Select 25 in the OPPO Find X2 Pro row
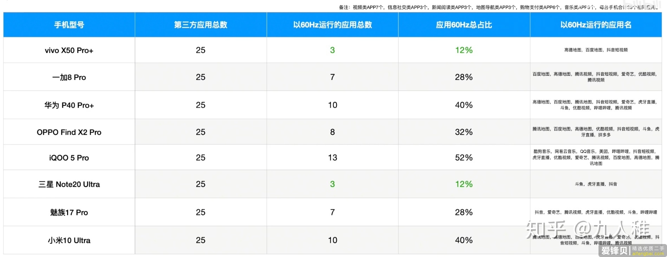This screenshot has width=667, height=257. coord(201,132)
